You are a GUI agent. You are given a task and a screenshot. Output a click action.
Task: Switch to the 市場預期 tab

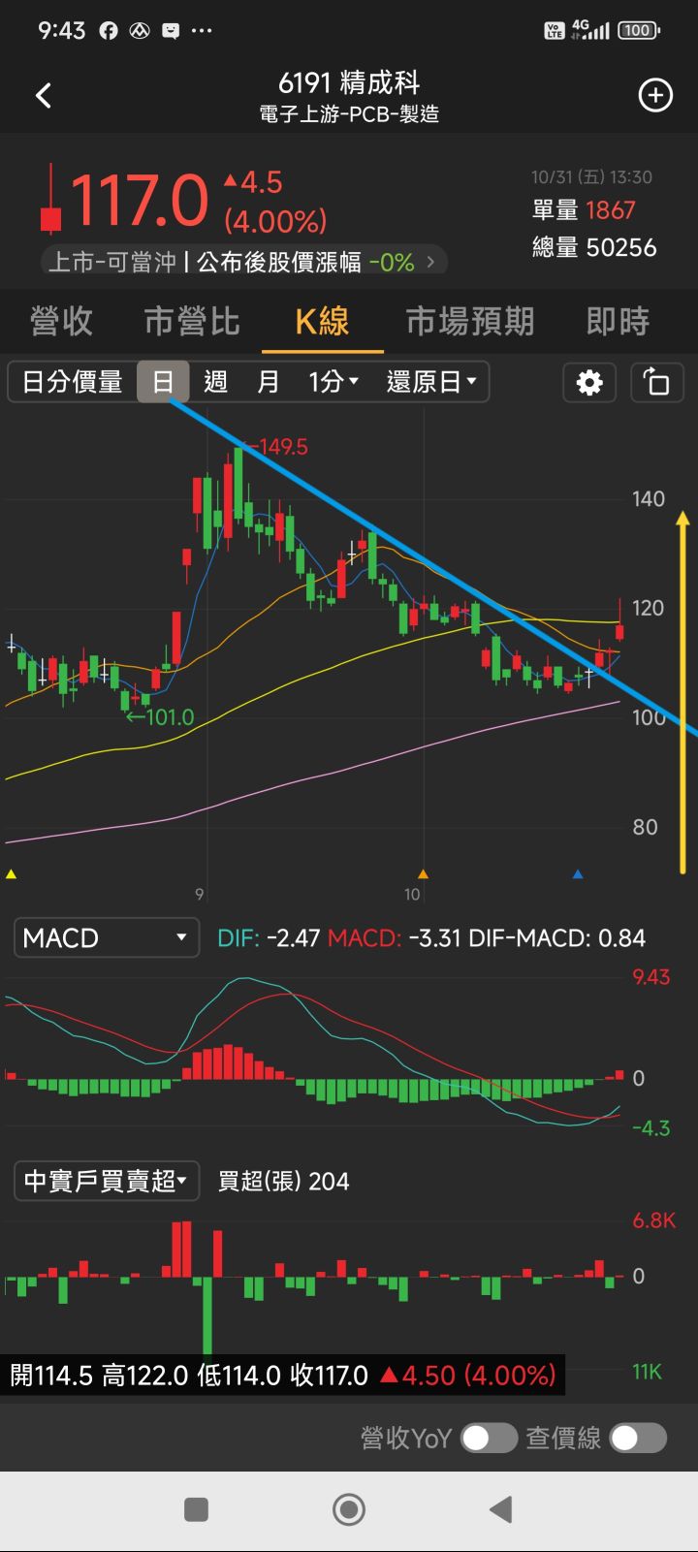pyautogui.click(x=470, y=321)
